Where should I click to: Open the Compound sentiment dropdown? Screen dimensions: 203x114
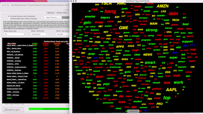tap(39, 34)
